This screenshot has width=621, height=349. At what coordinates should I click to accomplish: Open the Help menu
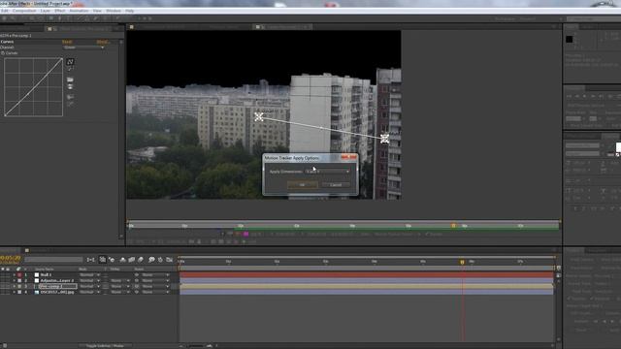(129, 11)
